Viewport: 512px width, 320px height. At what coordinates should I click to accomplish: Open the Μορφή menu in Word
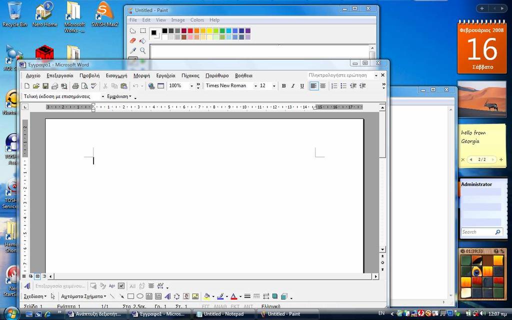pos(141,75)
